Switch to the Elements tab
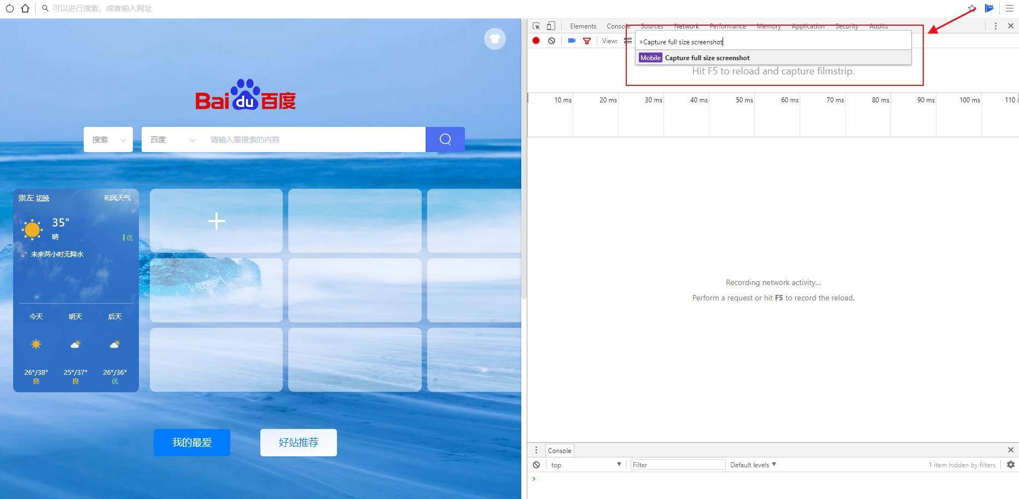Image resolution: width=1019 pixels, height=499 pixels. tap(583, 26)
